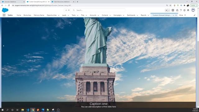Image resolution: width=199 pixels, height=112 pixels.
Task: Open the Notifications bell
Action: (188, 10)
